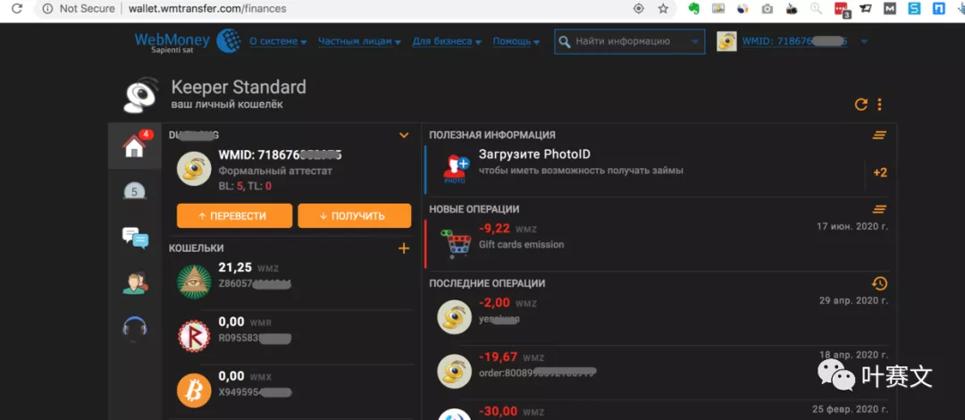Open the chat messages sidebar icon
Screen dimensions: 965x420
coord(135,238)
